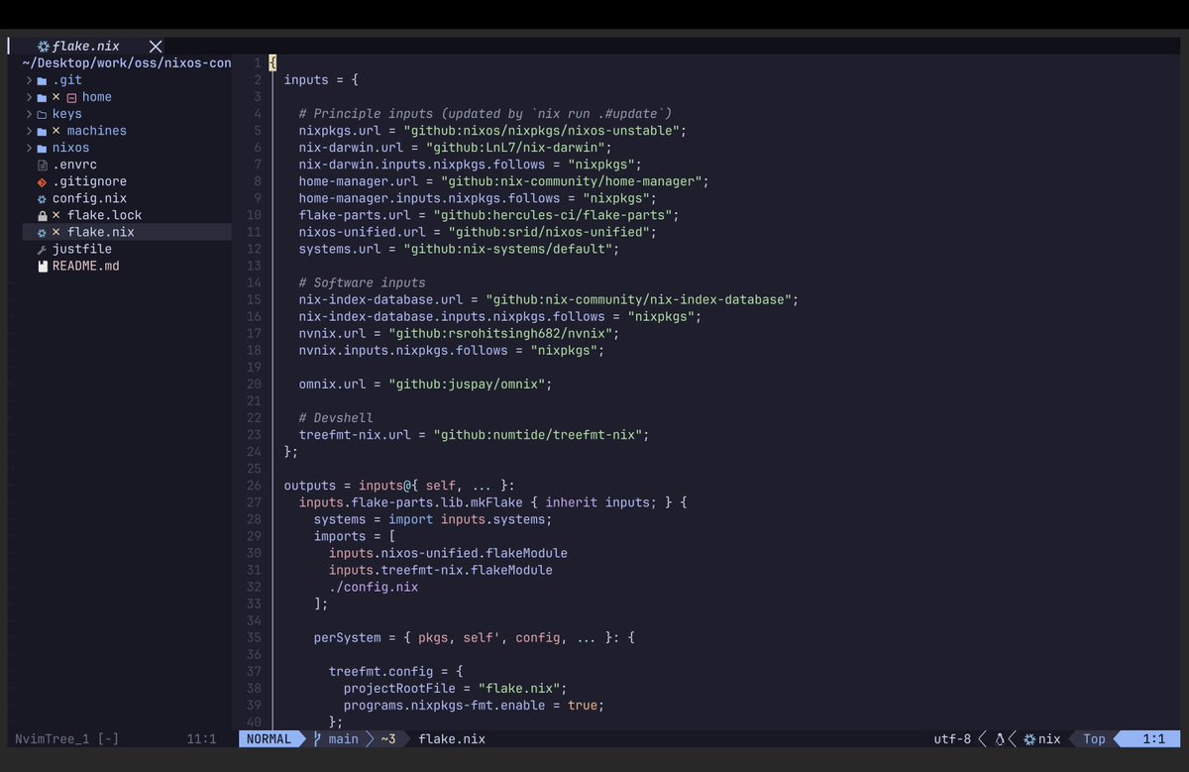Expand the home folder chevron
1189x772 pixels.
coord(29,97)
